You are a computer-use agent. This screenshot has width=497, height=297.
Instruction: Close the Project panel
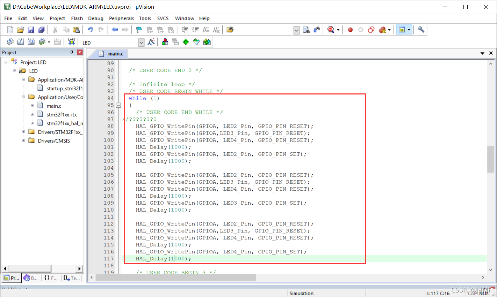[x=80, y=52]
